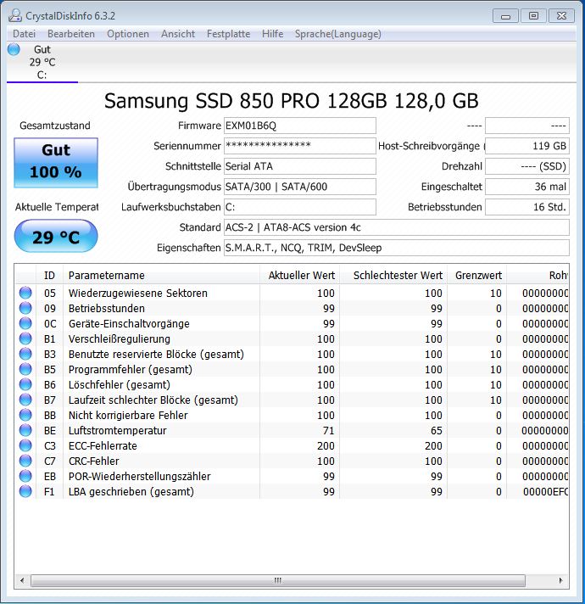Click the Schlechtester Wert column header
The height and width of the screenshot is (604, 585).
pos(393,276)
